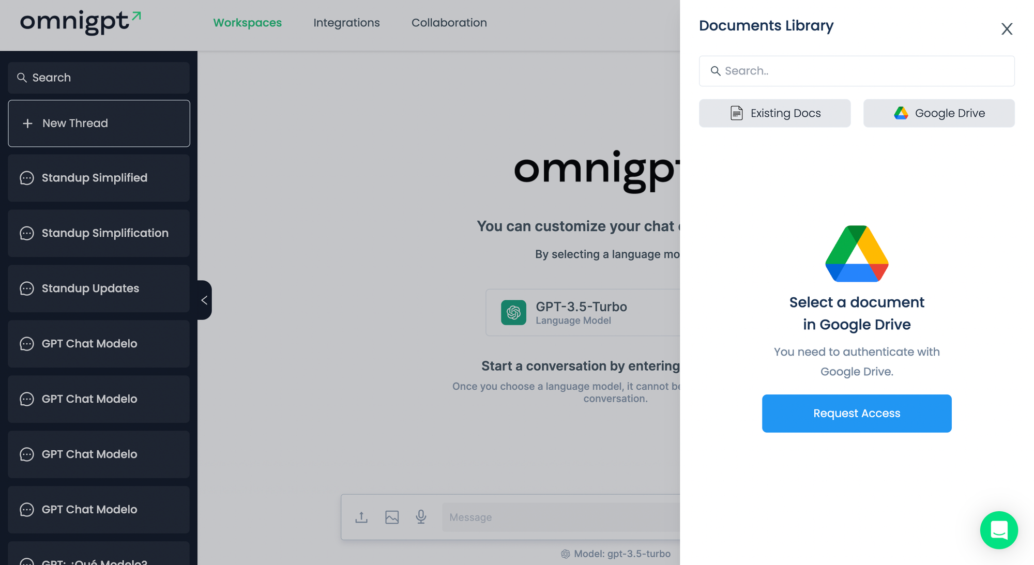
Task: Switch to the Google Drive tab
Action: click(x=938, y=113)
